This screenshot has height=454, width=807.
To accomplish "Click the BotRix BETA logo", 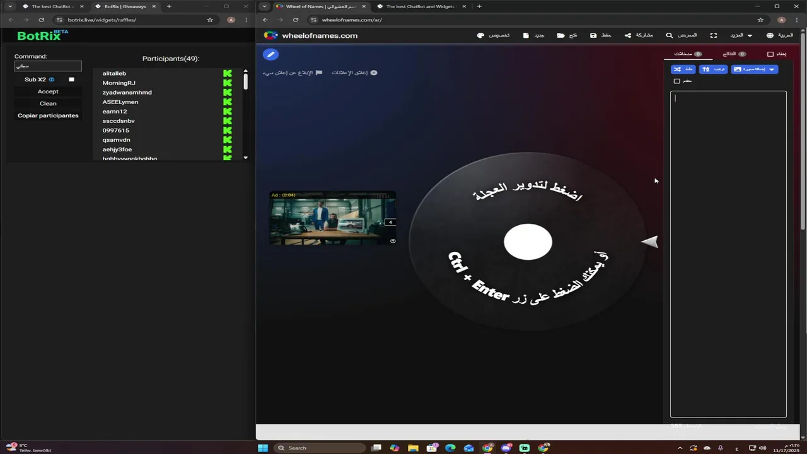I will pos(42,35).
